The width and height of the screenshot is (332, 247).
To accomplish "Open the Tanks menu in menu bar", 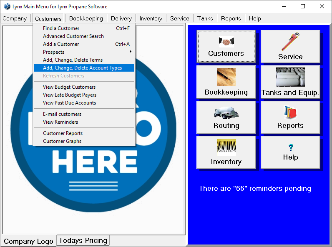I will click(x=205, y=18).
